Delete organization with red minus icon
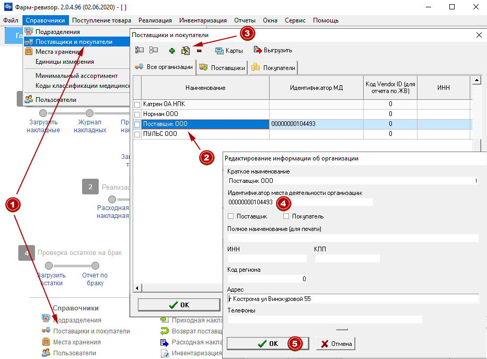 [x=199, y=51]
